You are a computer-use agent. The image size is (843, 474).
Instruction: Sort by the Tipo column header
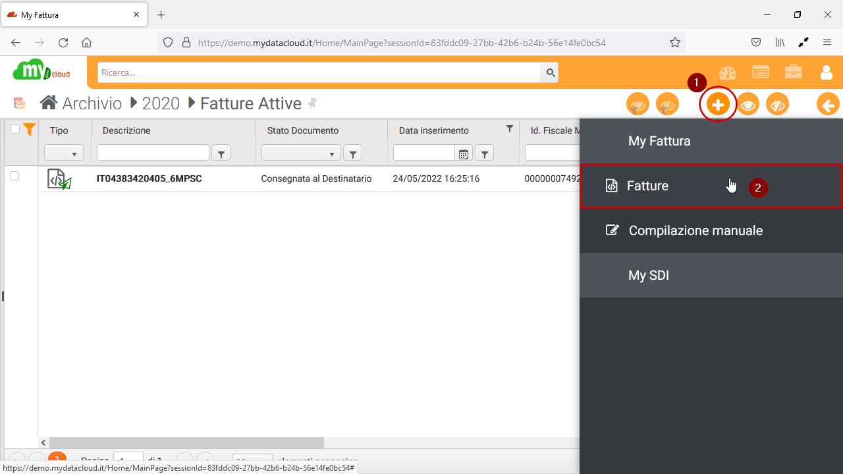59,130
